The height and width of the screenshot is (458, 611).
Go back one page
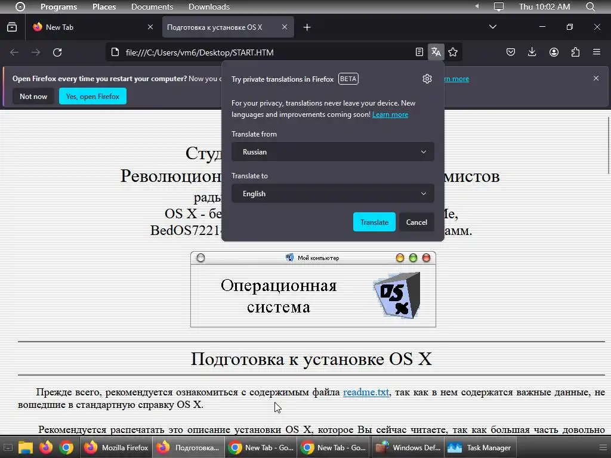pos(14,52)
